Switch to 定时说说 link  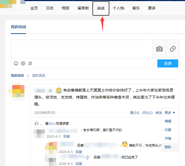coord(39,76)
